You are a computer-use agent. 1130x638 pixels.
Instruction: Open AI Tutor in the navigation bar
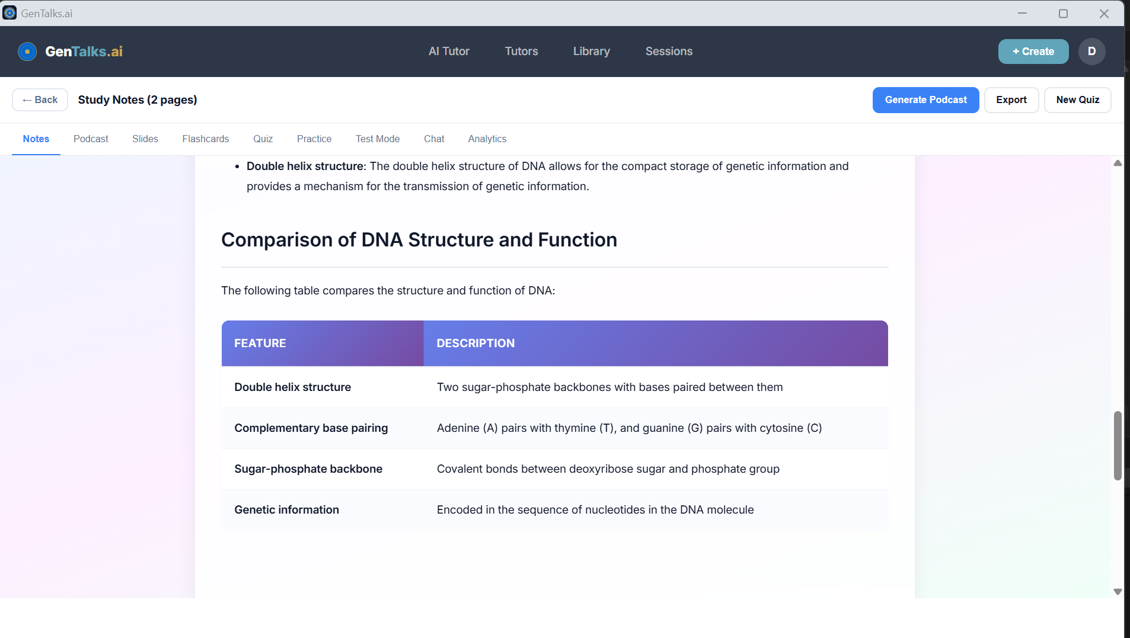point(449,52)
